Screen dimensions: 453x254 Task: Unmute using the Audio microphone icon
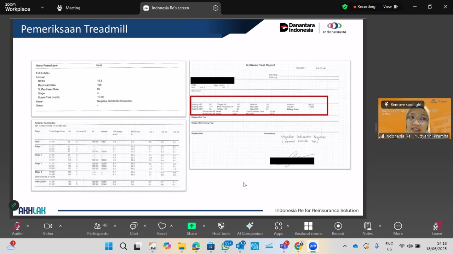[17, 226]
